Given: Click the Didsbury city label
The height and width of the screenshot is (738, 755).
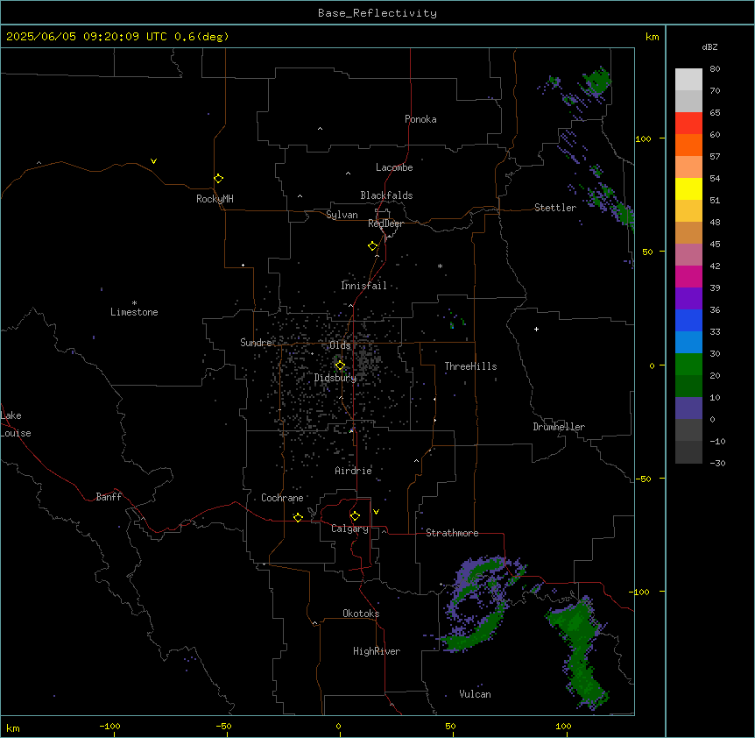Looking at the screenshot, I should [x=335, y=378].
